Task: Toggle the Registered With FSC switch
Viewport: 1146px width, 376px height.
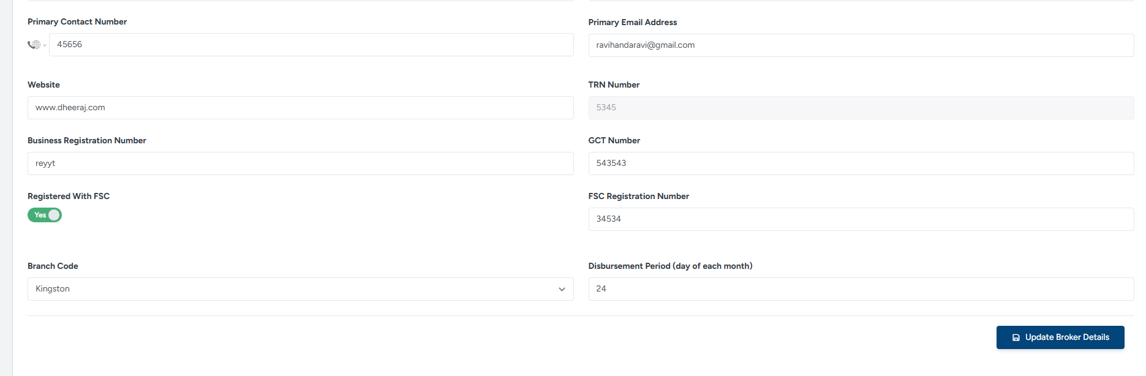Action: 45,215
